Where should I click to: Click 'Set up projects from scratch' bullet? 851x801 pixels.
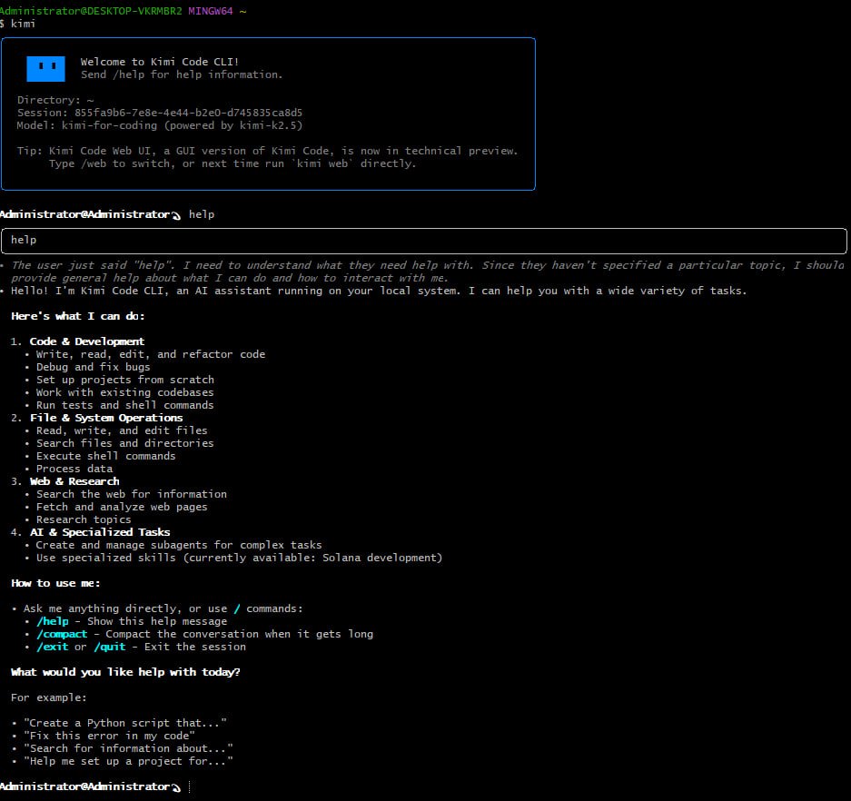[125, 380]
